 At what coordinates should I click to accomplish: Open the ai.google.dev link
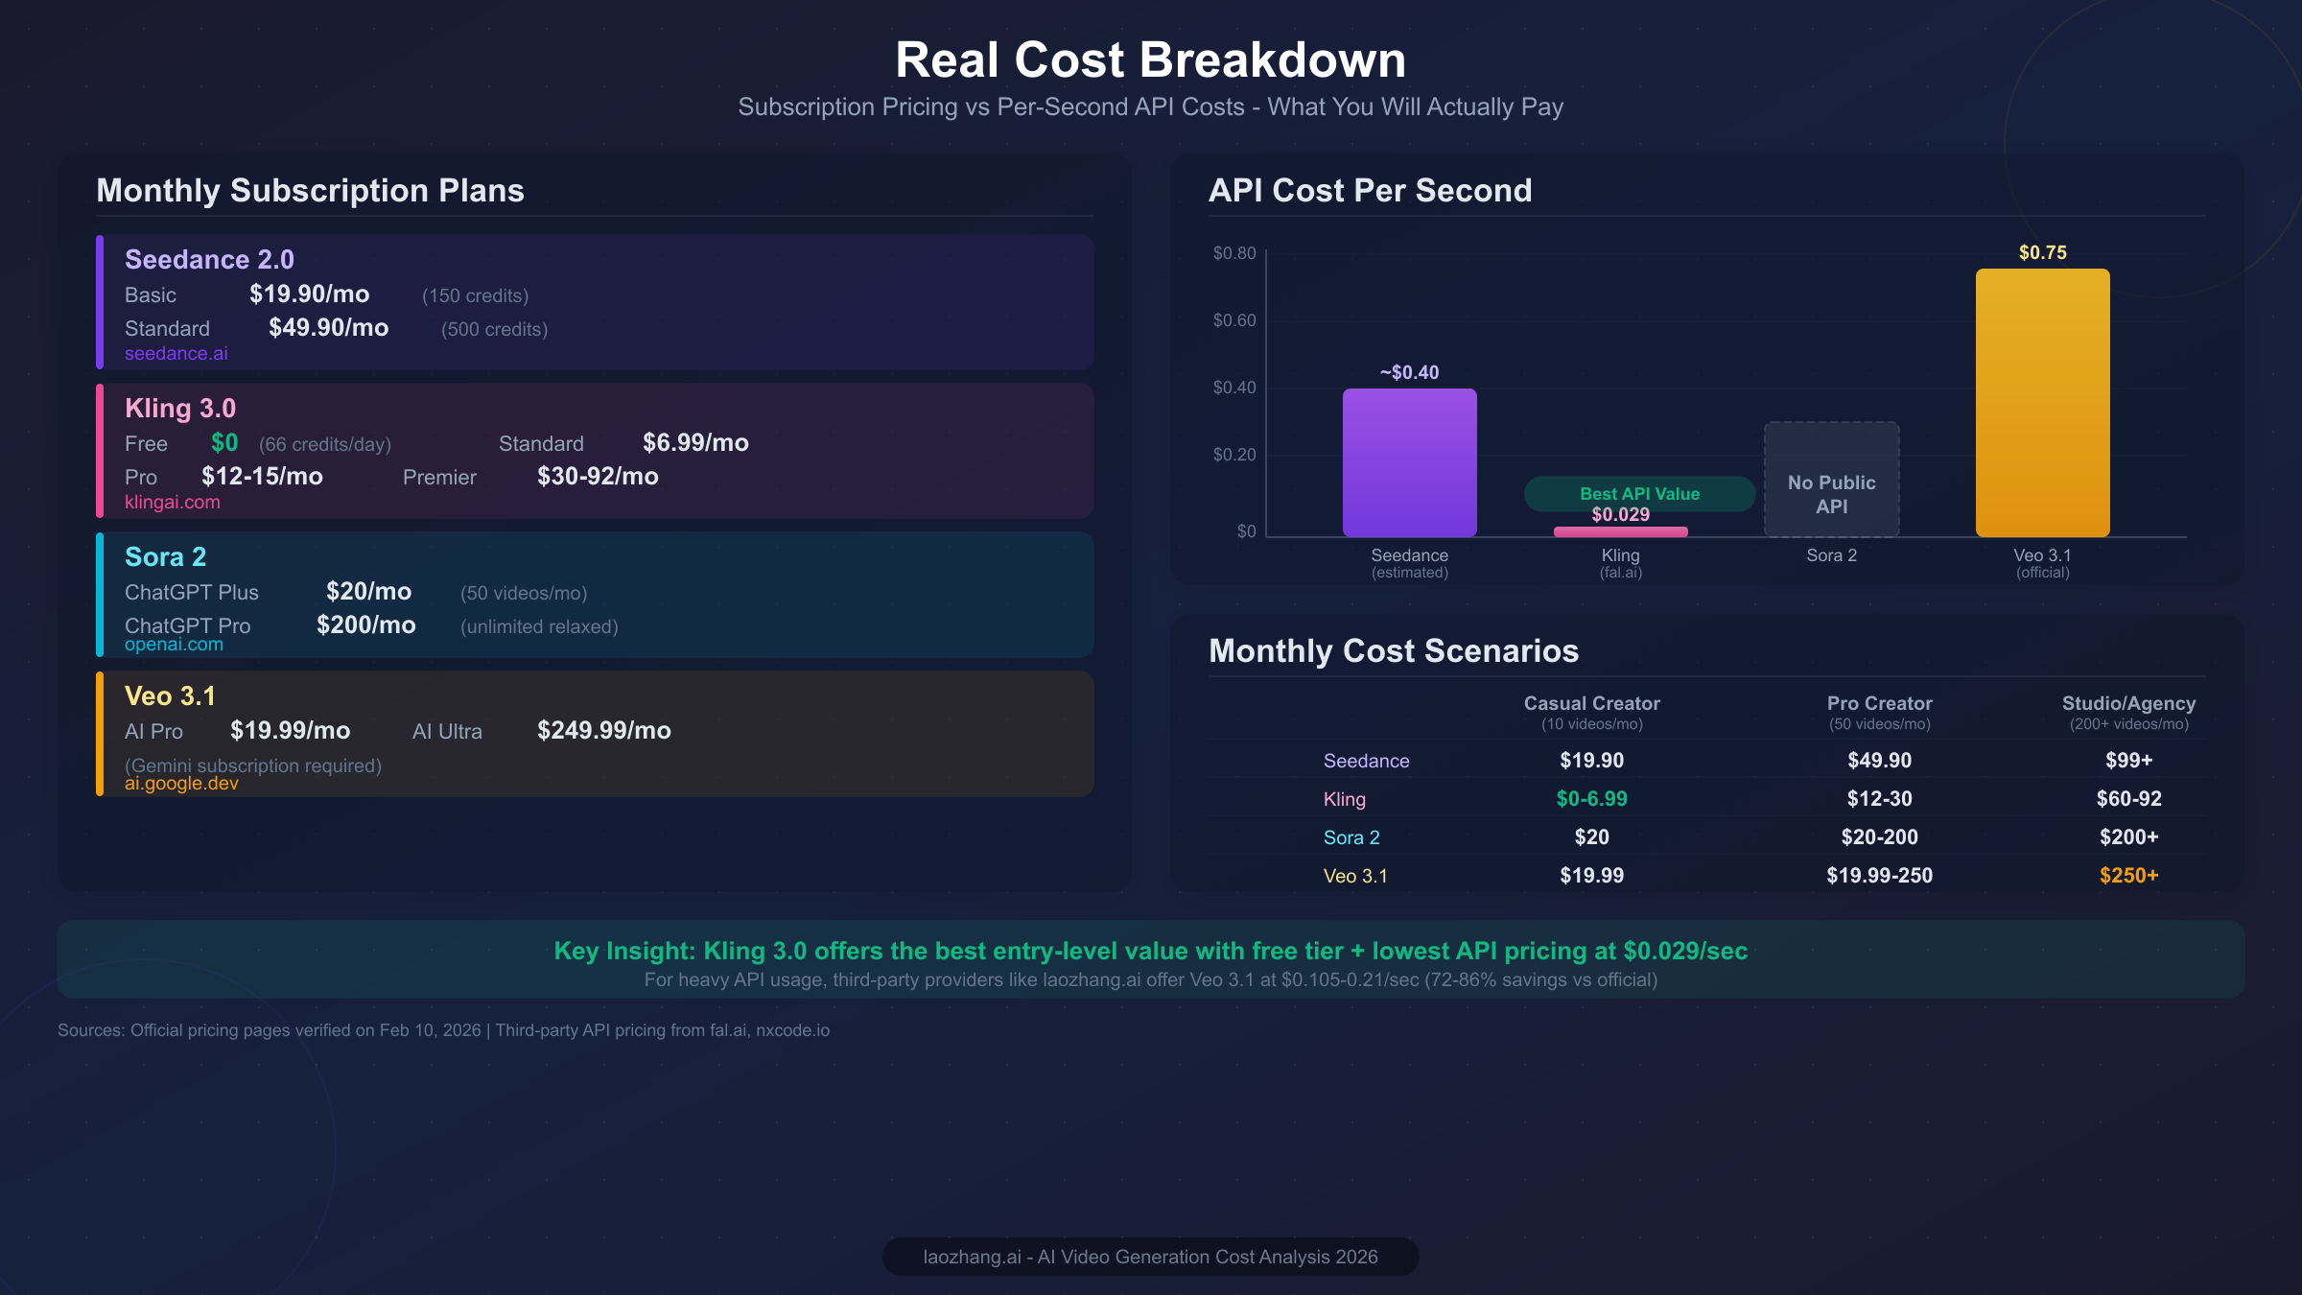pos(181,783)
